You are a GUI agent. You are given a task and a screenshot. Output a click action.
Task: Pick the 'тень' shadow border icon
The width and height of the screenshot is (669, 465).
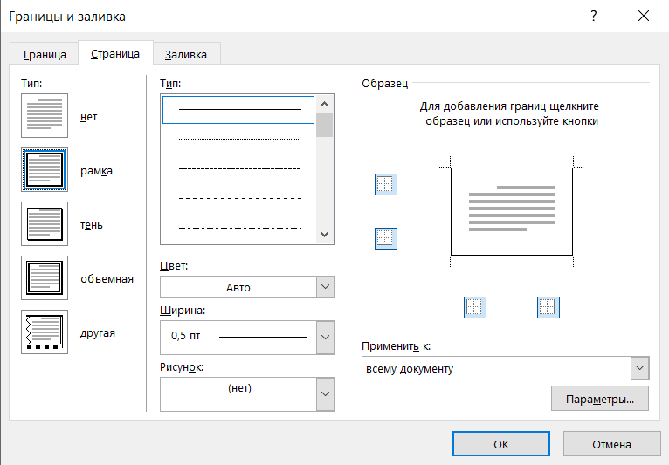[x=45, y=223]
